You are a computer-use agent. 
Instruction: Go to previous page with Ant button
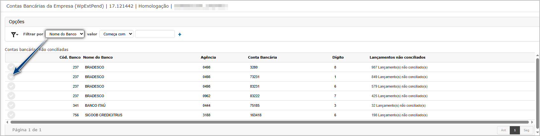pos(503,130)
